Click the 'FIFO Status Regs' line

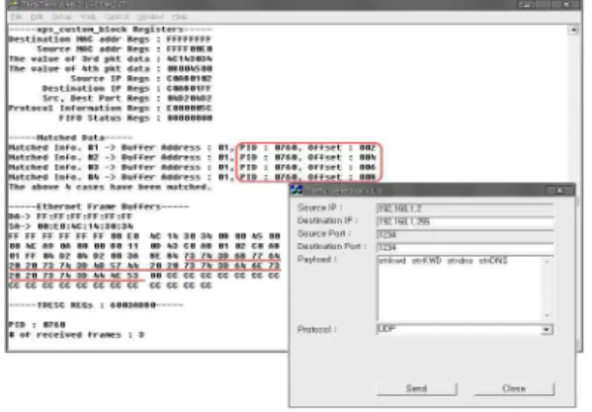(x=135, y=118)
